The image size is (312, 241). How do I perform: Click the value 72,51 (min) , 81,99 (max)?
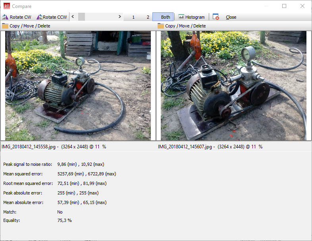pyautogui.click(x=82, y=183)
